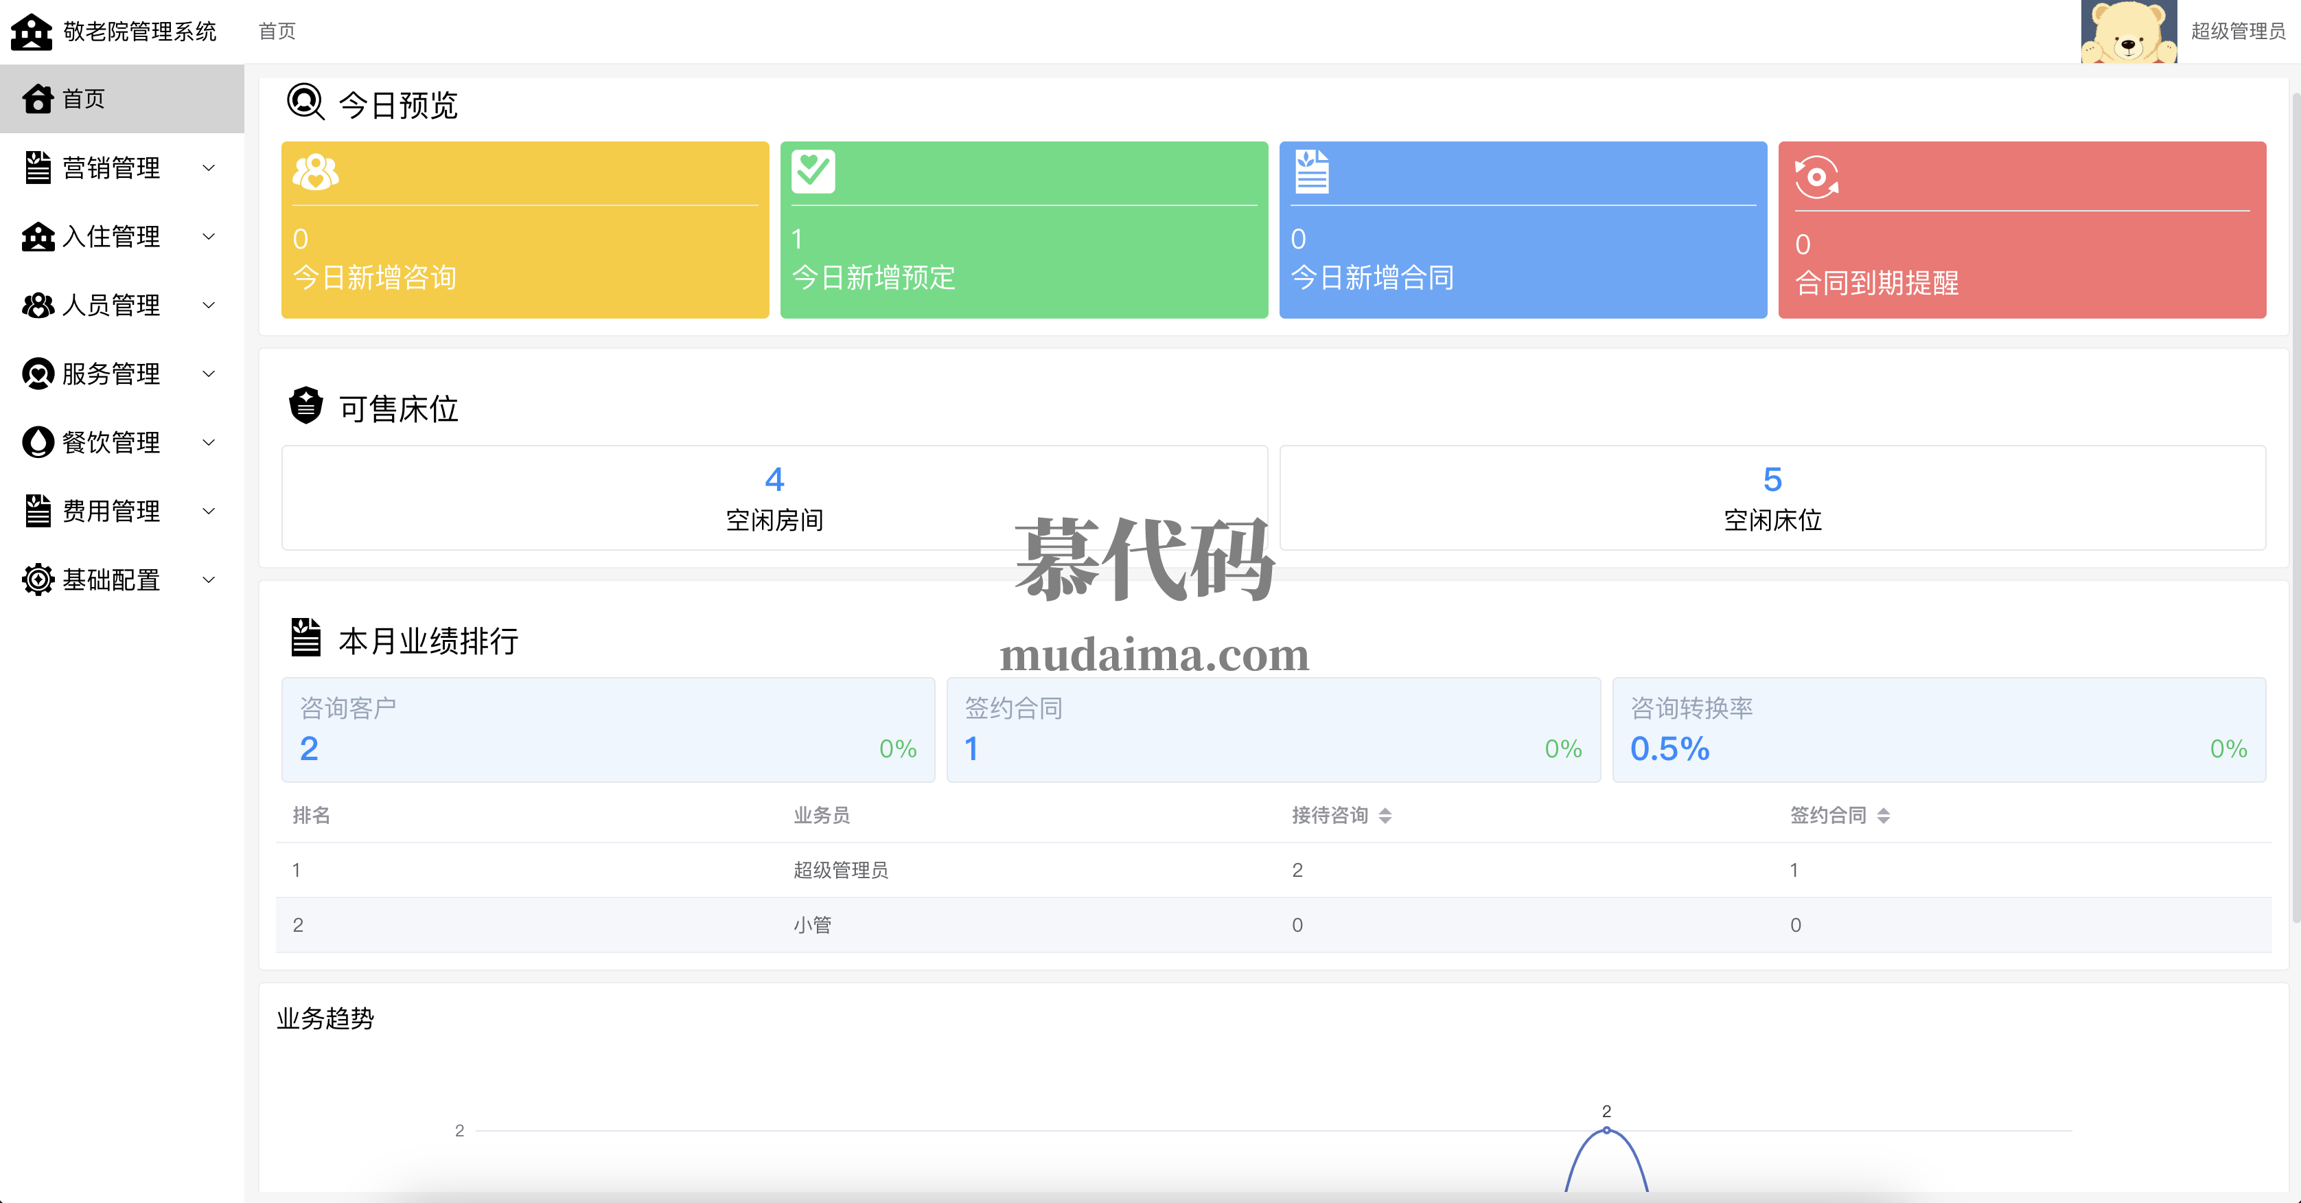Click the 基础配置 gear icon in sidebar
This screenshot has width=2301, height=1203.
(38, 580)
